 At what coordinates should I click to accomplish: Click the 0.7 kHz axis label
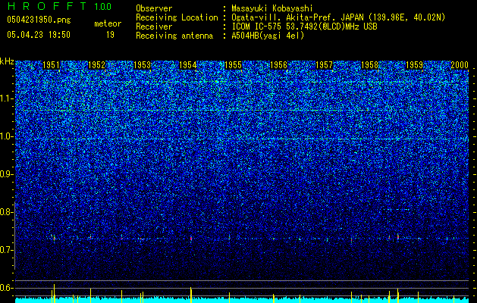pos(5,250)
